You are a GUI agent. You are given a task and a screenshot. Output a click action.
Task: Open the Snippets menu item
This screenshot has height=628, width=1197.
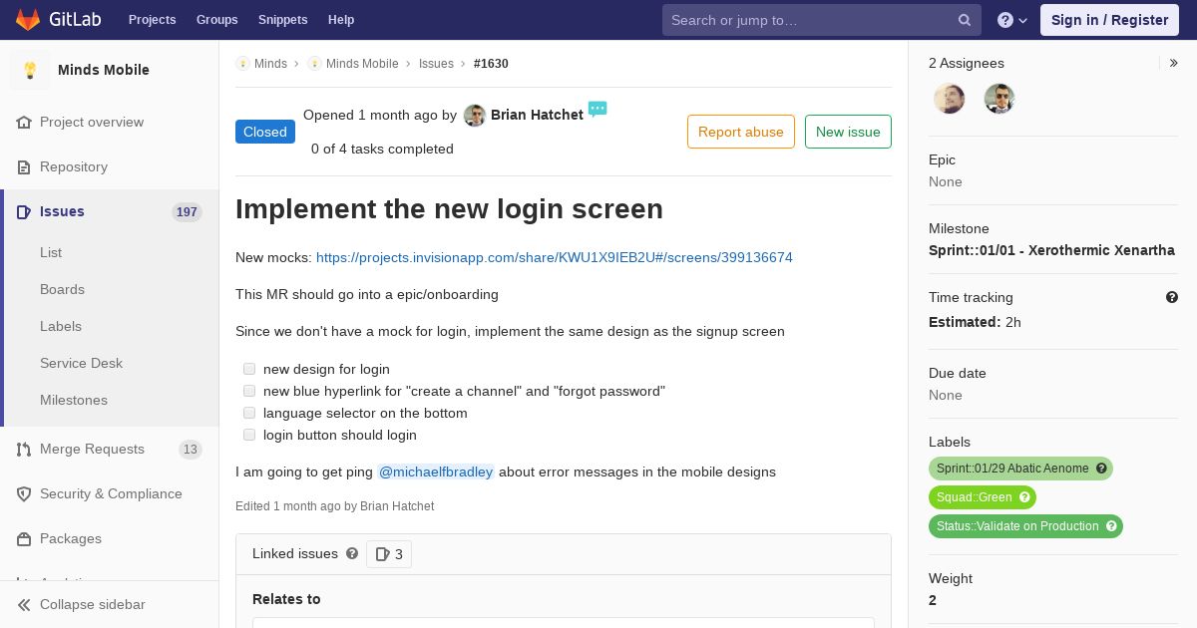282,20
